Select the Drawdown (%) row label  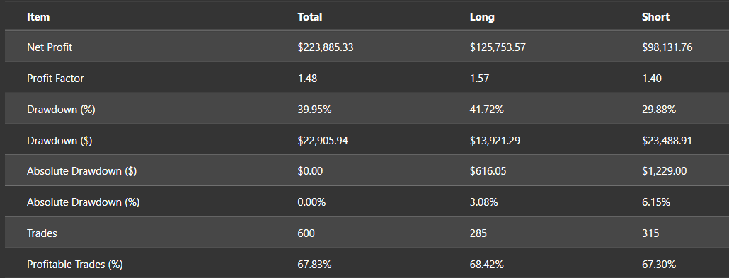click(x=61, y=110)
